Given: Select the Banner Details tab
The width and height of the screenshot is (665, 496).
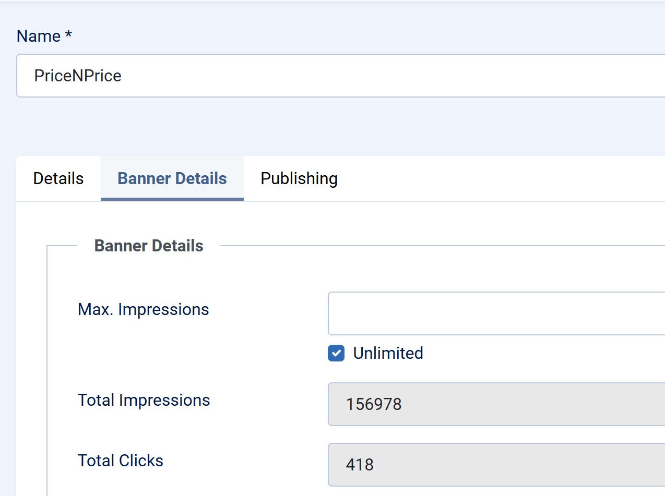Looking at the screenshot, I should tap(172, 178).
